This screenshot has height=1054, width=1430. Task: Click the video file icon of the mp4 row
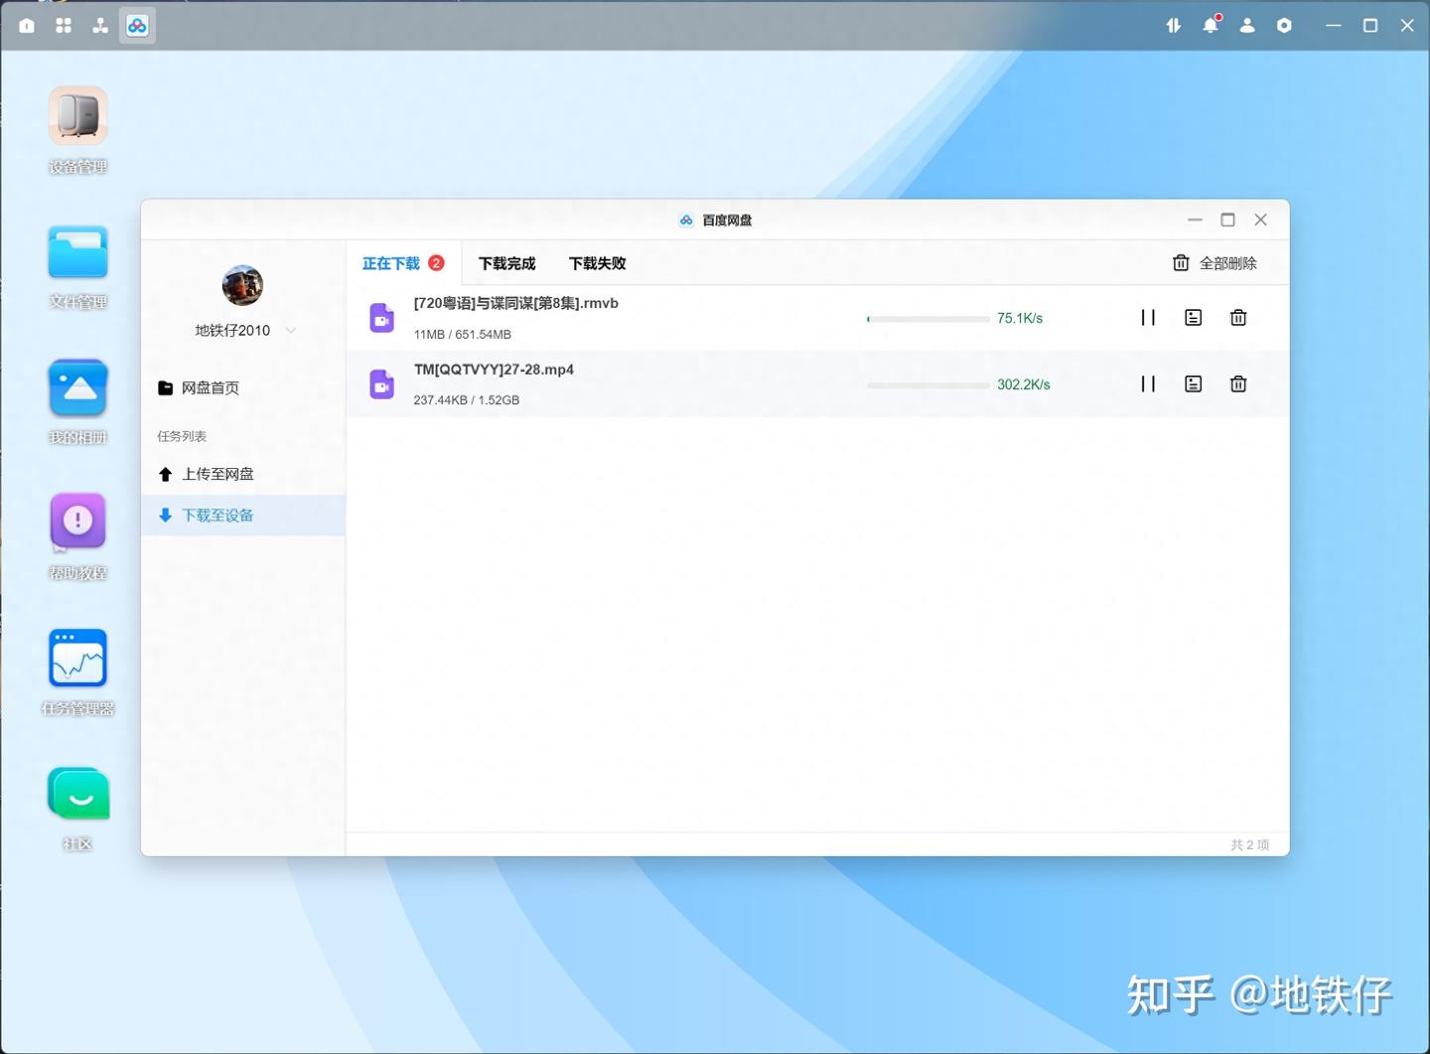382,384
